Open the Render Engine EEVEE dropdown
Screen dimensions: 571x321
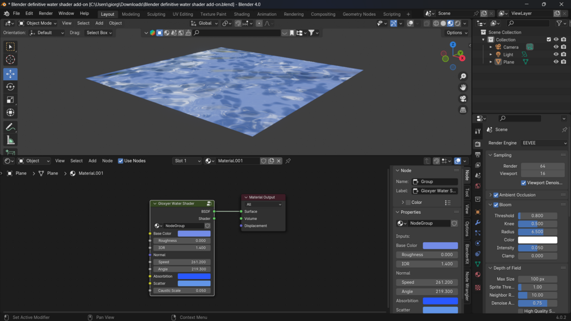[544, 143]
